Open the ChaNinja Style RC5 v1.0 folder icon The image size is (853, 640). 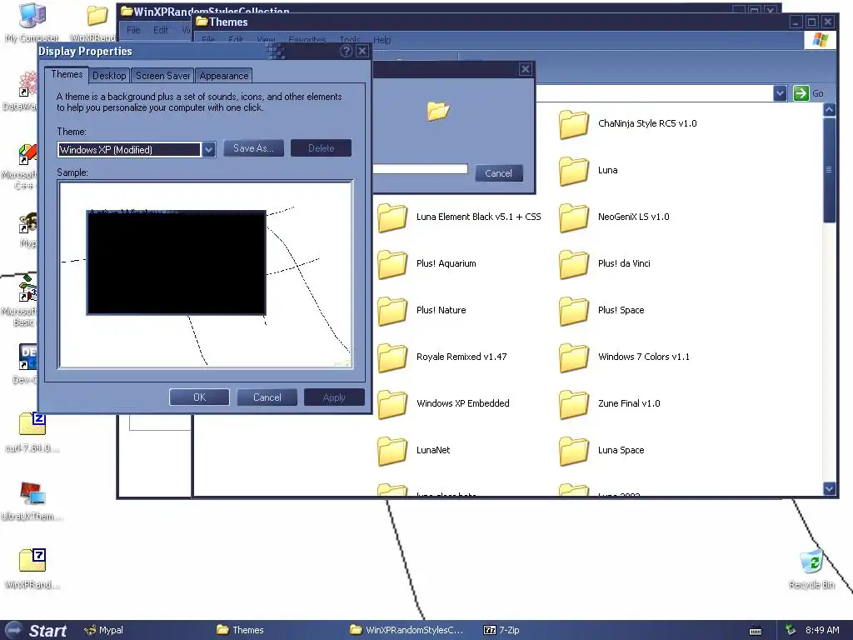coord(574,124)
